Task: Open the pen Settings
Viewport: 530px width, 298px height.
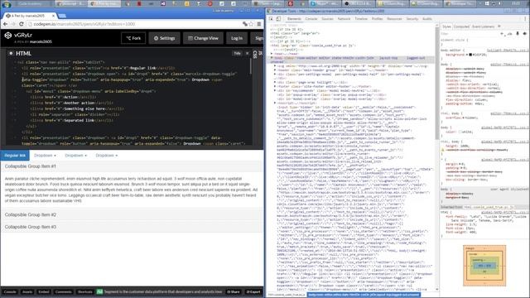Action: pyautogui.click(x=165, y=38)
